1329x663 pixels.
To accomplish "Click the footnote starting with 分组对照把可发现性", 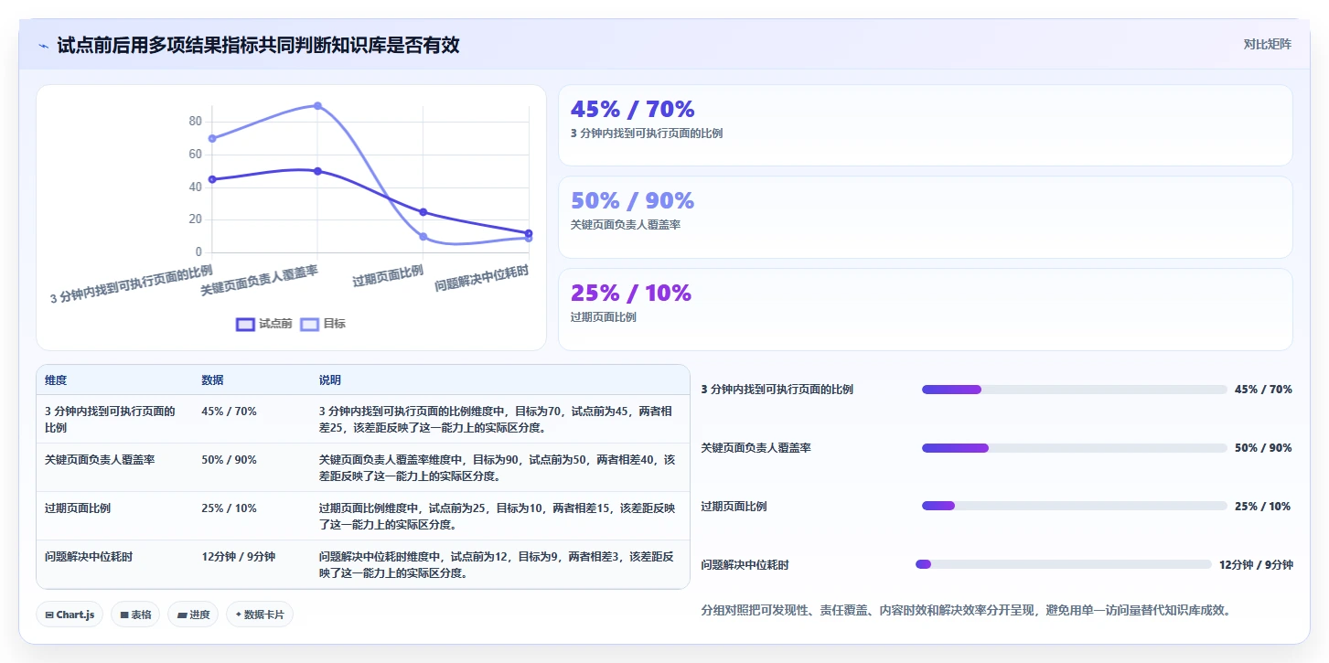I will [966, 610].
